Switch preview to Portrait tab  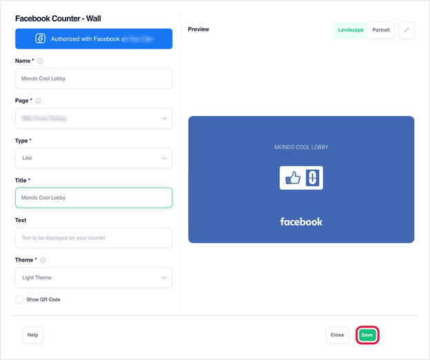(381, 30)
